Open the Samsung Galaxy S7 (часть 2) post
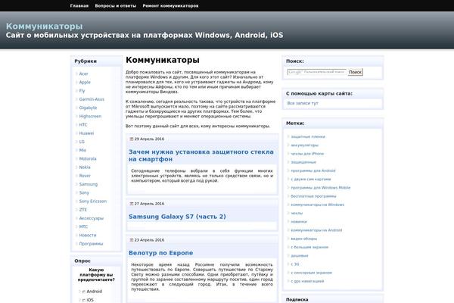The height and width of the screenshot is (303, 454). tap(177, 217)
